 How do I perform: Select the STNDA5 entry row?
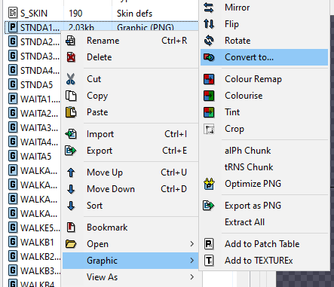pos(32,85)
